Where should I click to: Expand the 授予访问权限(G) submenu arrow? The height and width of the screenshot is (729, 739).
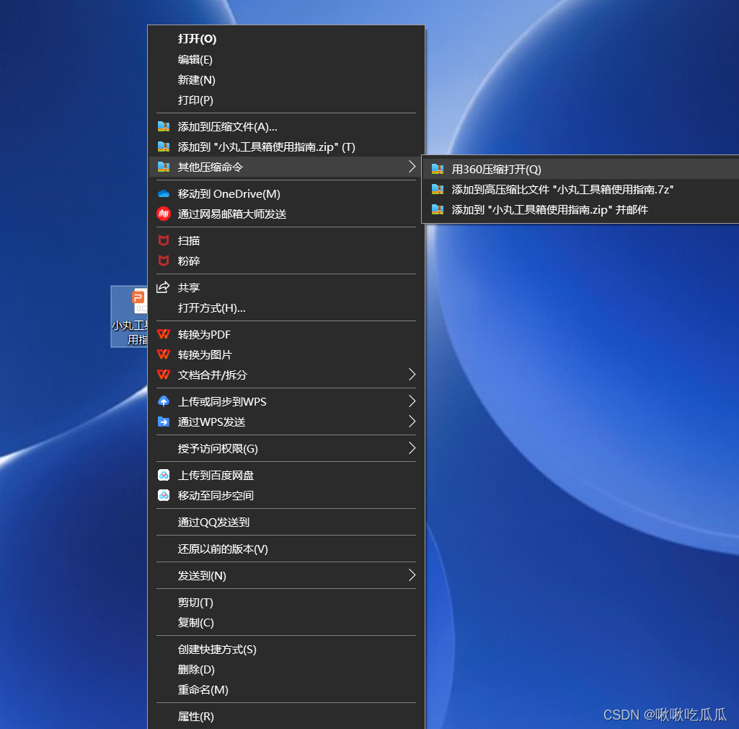(412, 448)
